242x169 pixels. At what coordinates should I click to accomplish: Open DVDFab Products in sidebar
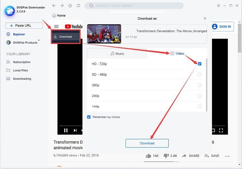tap(25, 43)
